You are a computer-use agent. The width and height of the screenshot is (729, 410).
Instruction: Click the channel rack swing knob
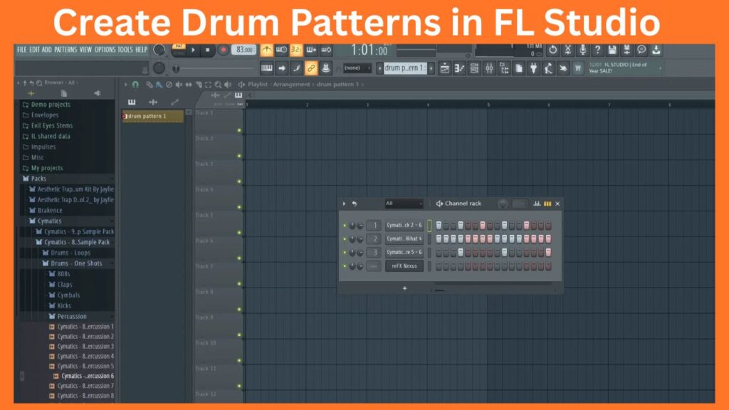click(503, 204)
